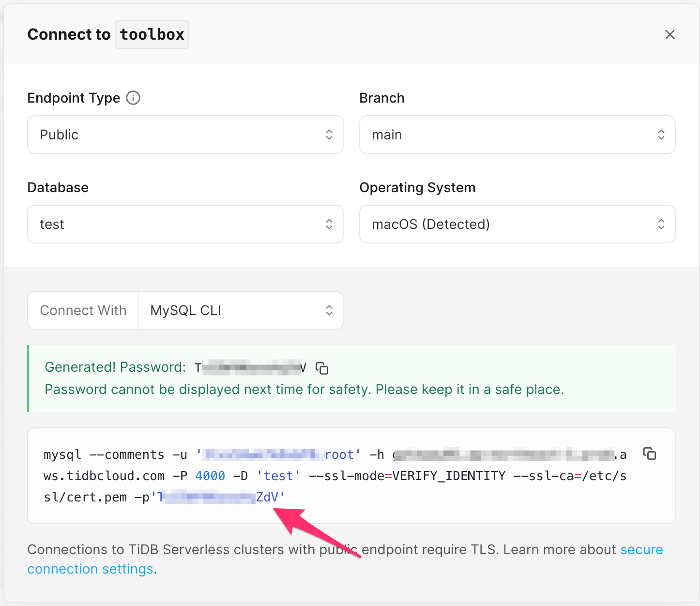Open the secure connection settings link
Viewport: 700px width, 606px height.
click(90, 569)
